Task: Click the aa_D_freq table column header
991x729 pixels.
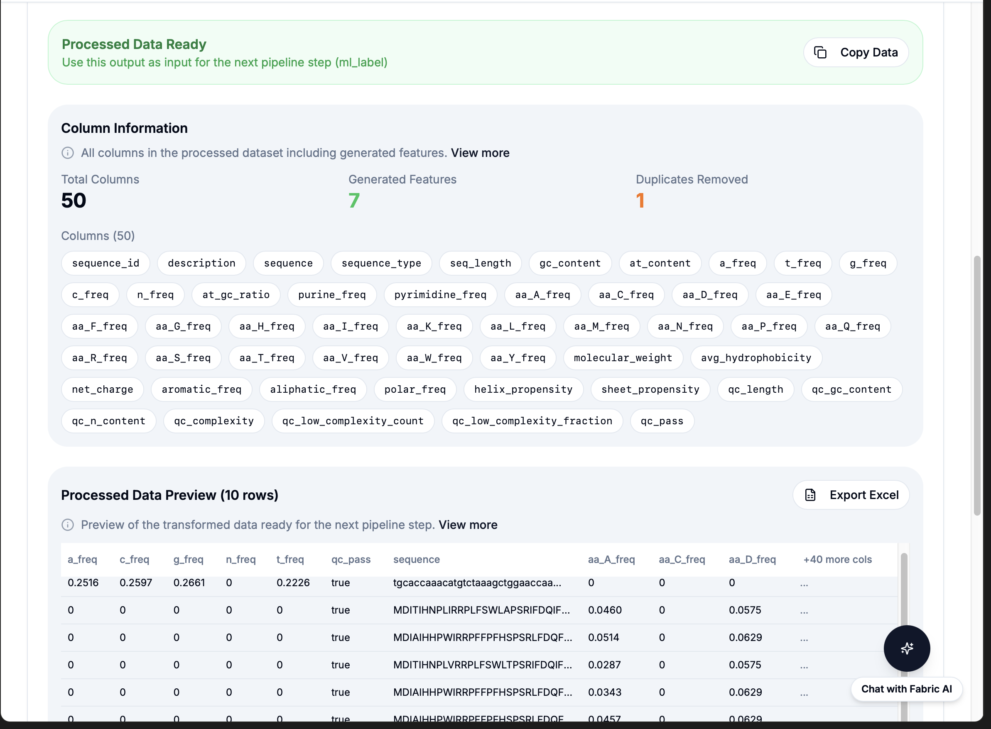Action: tap(752, 560)
